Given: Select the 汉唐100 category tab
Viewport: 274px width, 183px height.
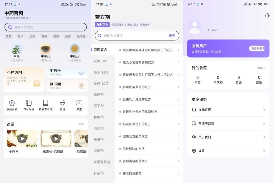Looking at the screenshot, I should point(100,61).
